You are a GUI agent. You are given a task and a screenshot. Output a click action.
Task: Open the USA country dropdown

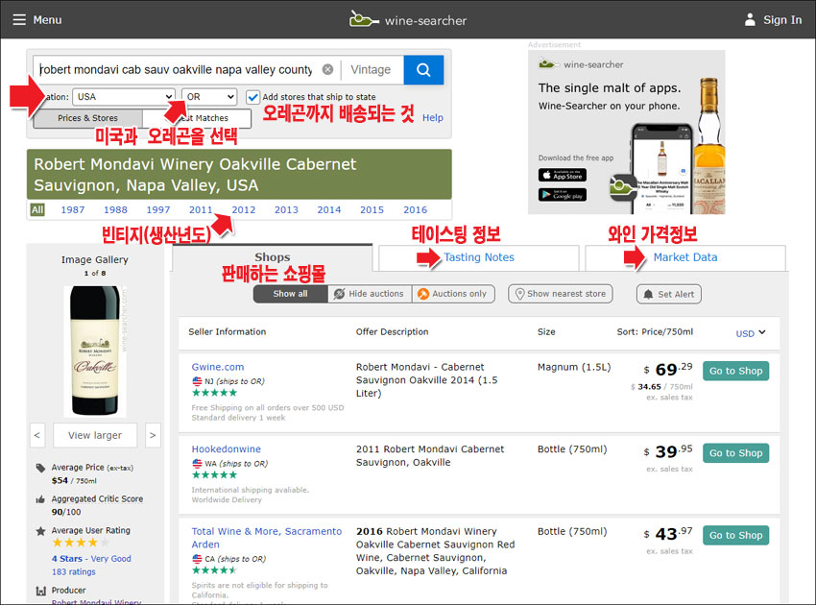pos(123,97)
